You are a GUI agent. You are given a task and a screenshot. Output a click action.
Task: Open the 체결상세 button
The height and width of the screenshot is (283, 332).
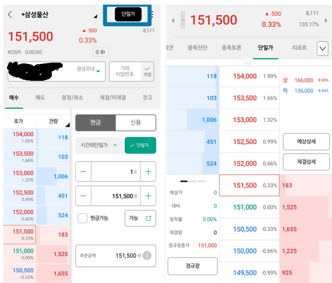coord(306,162)
